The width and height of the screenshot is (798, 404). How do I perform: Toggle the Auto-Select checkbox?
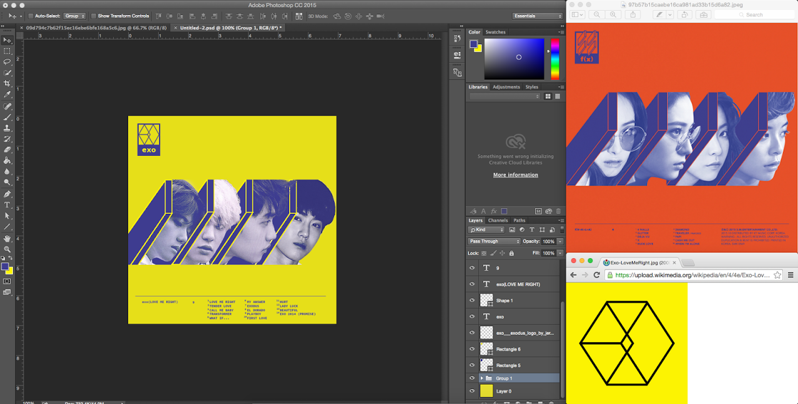(31, 16)
